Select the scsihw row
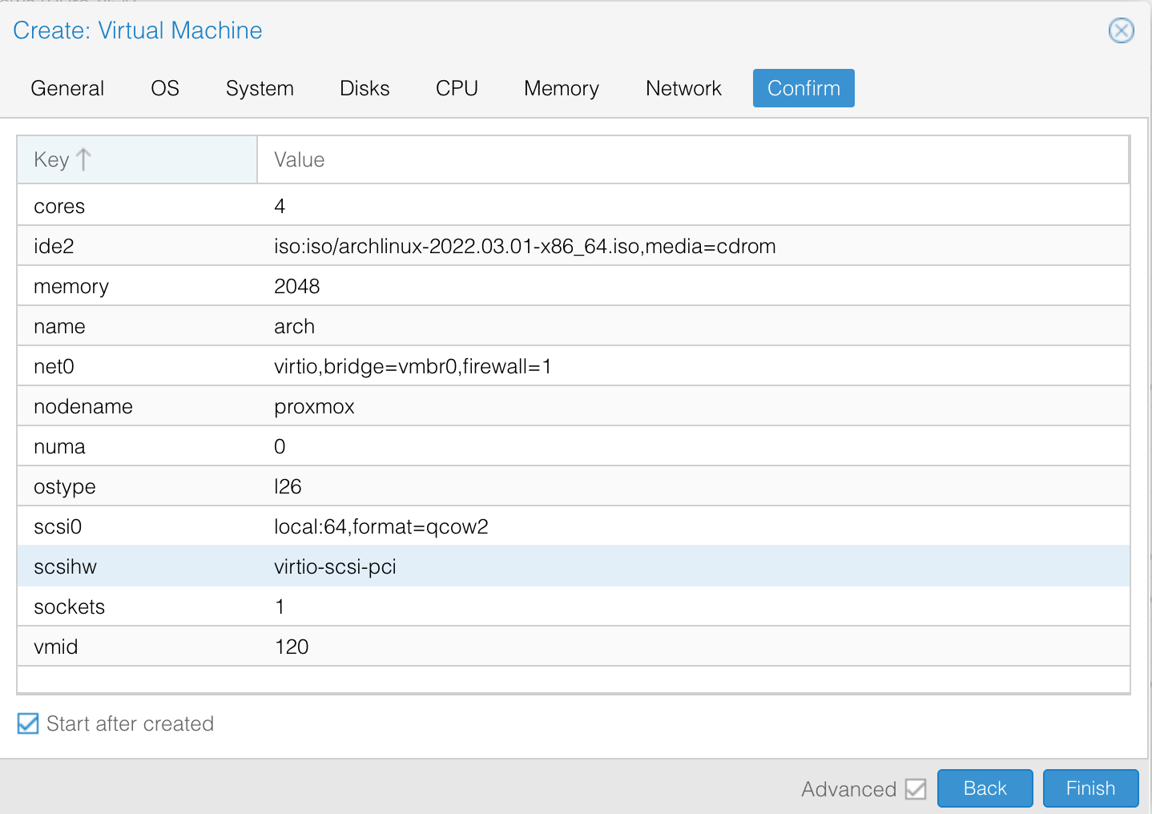This screenshot has width=1152, height=814. click(x=574, y=566)
